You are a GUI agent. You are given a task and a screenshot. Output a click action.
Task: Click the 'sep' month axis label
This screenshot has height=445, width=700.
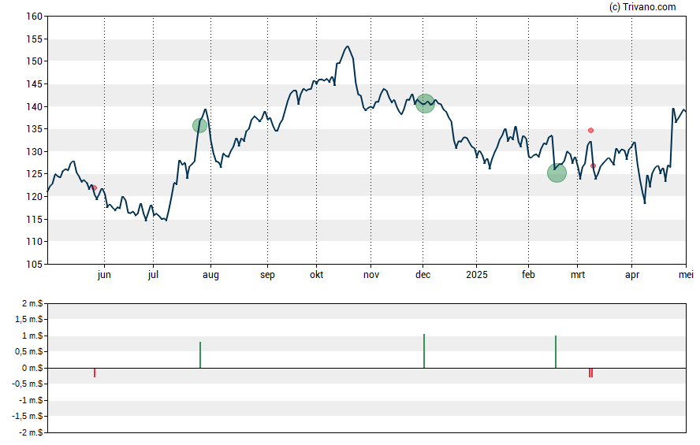coord(267,275)
